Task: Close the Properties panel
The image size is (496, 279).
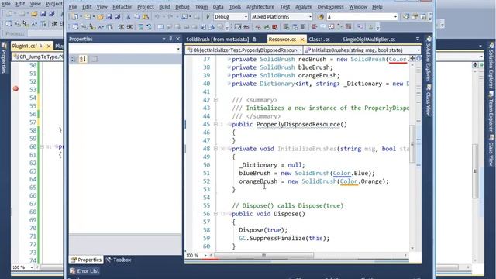Action: (177, 39)
